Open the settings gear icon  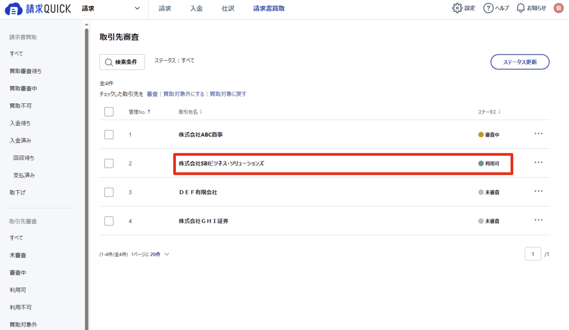click(457, 8)
